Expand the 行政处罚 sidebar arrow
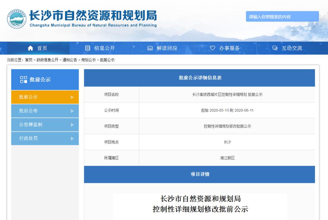 72,139
